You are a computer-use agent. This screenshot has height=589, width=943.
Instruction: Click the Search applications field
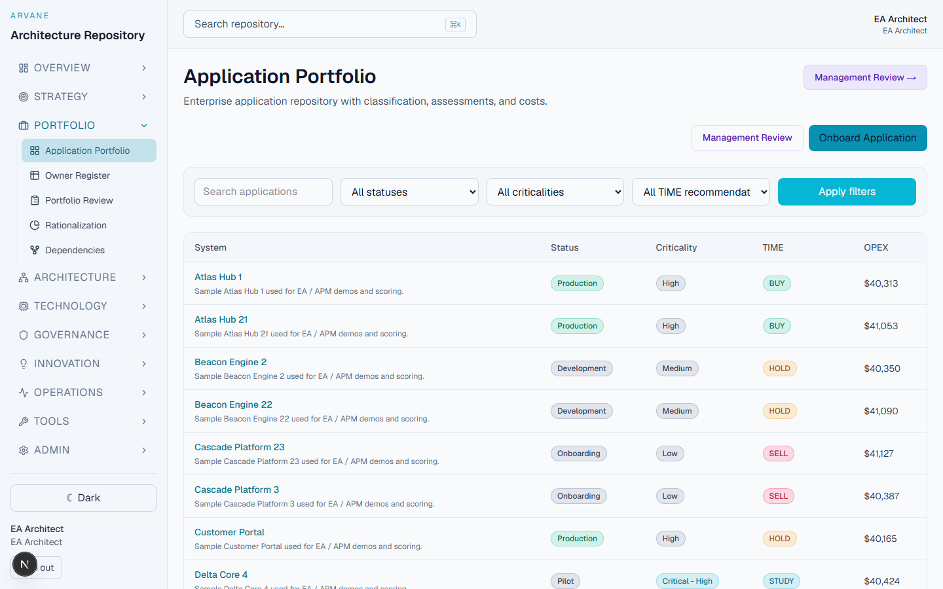263,192
